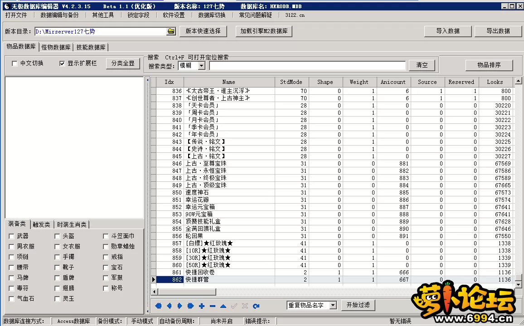Open the 常见问题解疑 menu
The height and width of the screenshot is (326, 524).
[x=255, y=15]
